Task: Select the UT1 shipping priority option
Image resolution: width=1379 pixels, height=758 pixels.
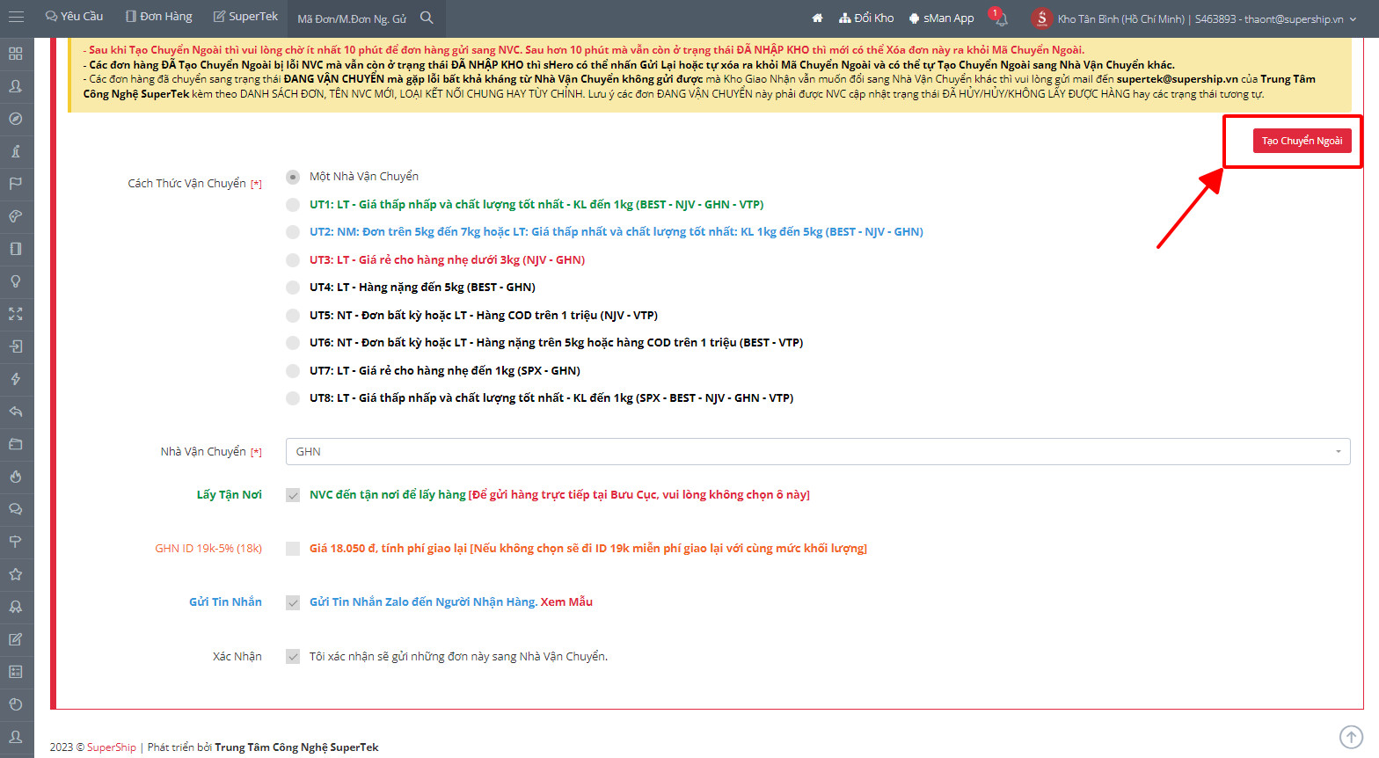Action: point(293,205)
